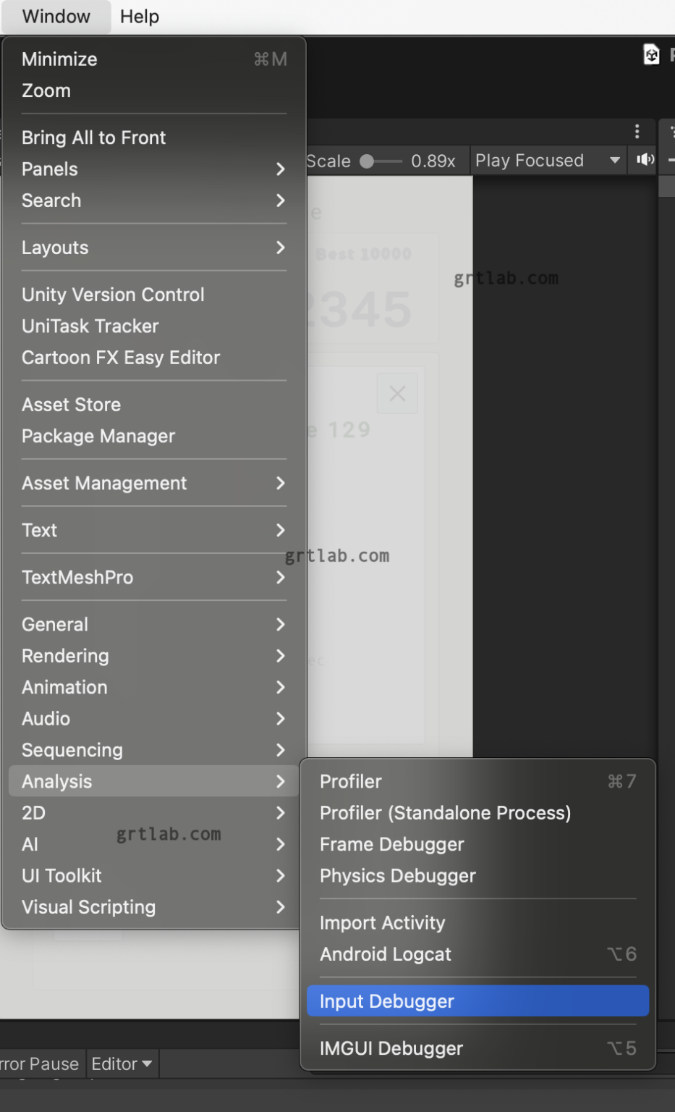Screen dimensions: 675x1112
Task: Open the Play Focused dropdown
Action: tap(546, 160)
